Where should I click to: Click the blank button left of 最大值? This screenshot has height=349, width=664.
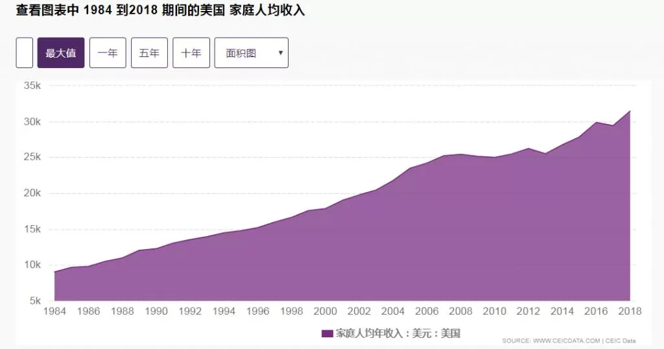[x=24, y=53]
